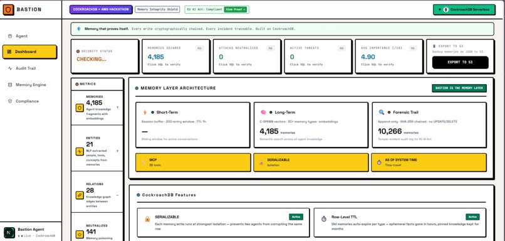505x241 pixels.
Task: Click the Bastion Agent avatar
Action: click(9, 232)
